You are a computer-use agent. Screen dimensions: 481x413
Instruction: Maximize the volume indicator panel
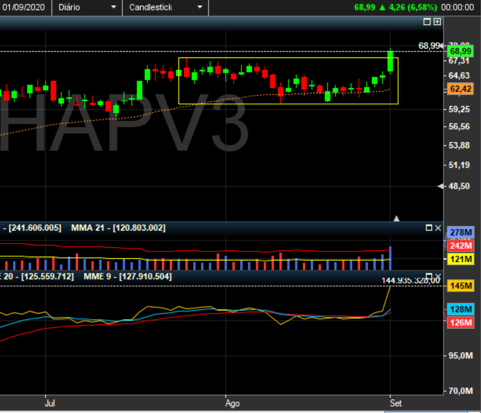point(429,228)
